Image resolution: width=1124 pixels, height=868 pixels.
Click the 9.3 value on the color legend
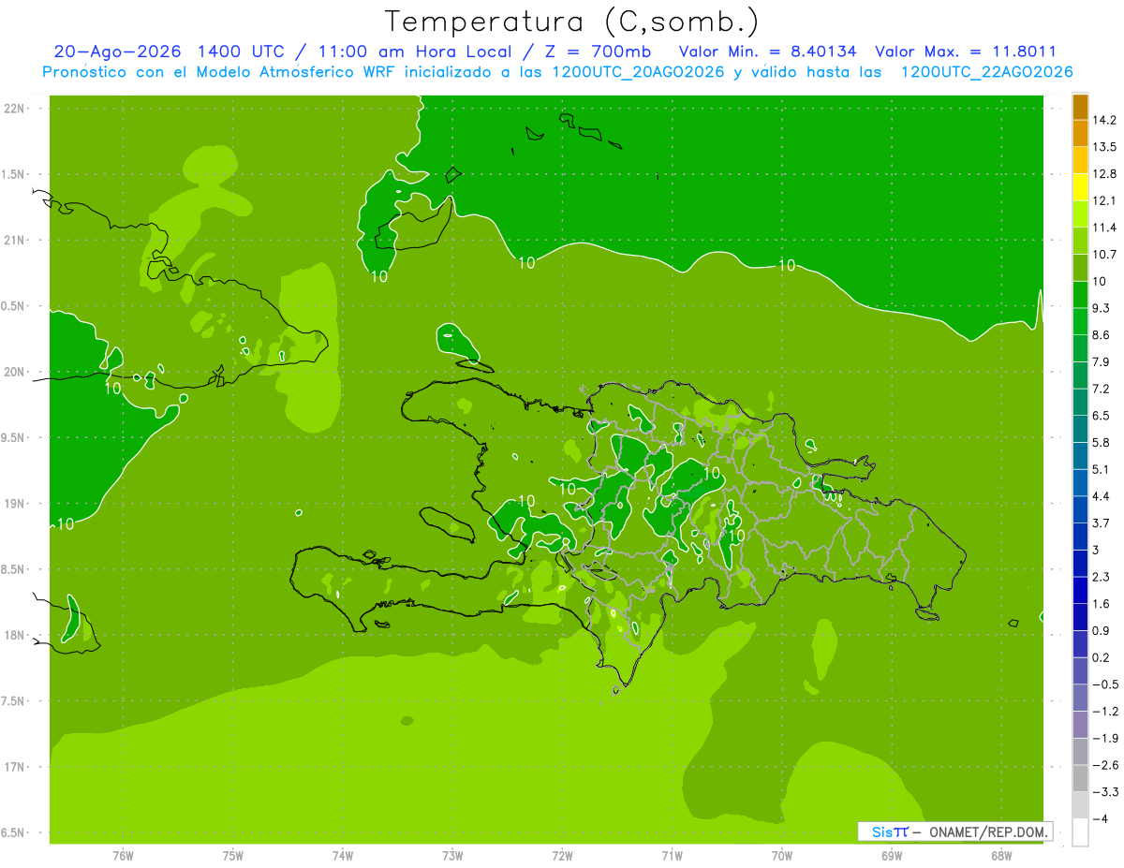(1101, 308)
